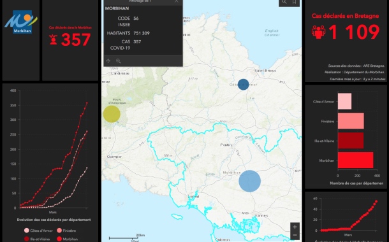Screen dimensions: 389x242
Task: Zoom out the map with minus button
Action: [x=295, y=235]
